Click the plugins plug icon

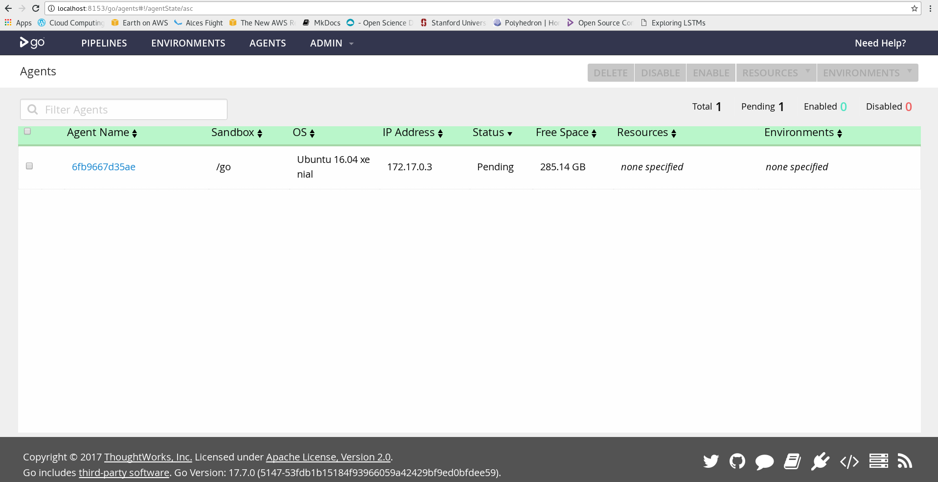(x=820, y=461)
